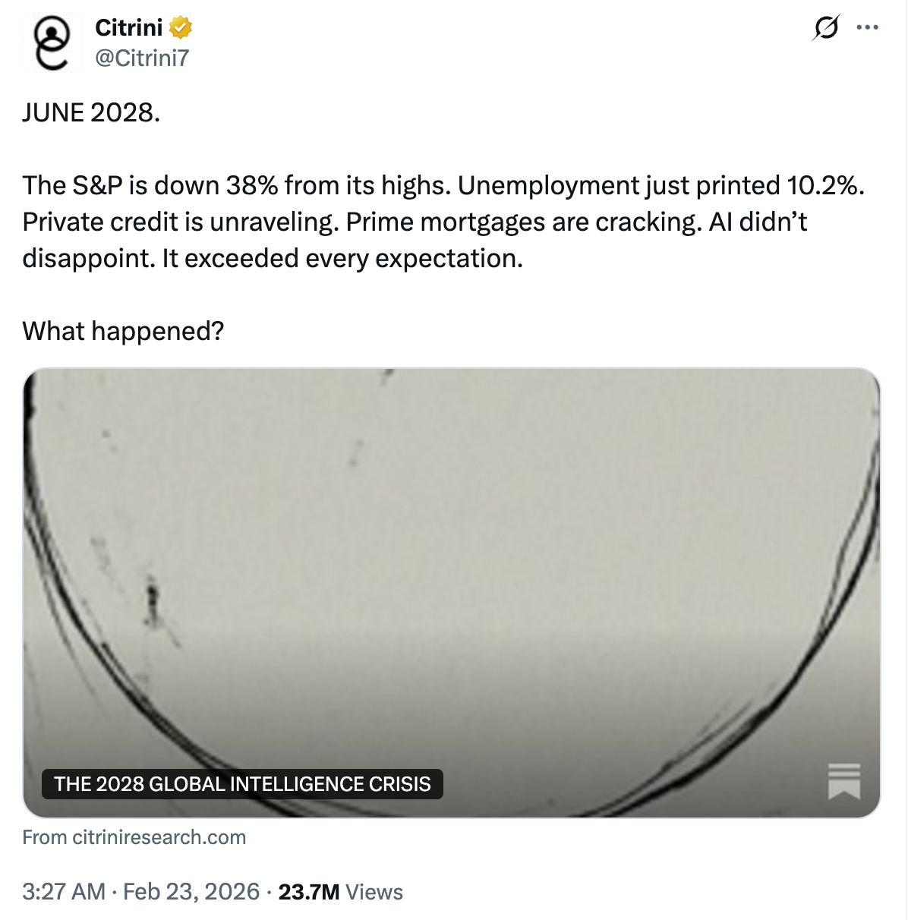908x920 pixels.
Task: Click the 23.7M view count
Action: 308,891
